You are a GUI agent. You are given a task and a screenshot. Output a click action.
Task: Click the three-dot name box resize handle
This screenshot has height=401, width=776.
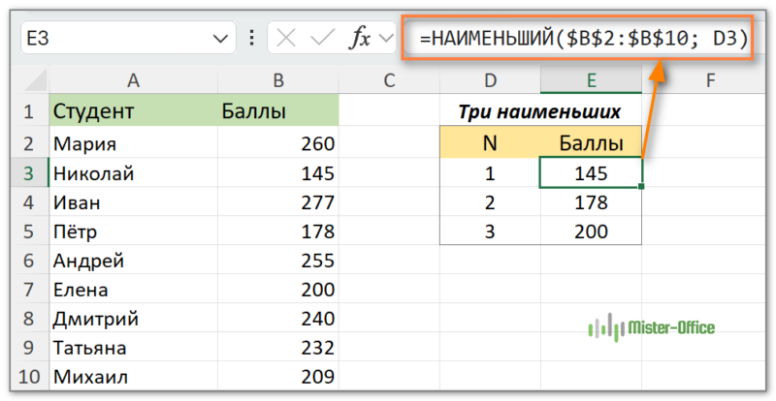tap(252, 39)
